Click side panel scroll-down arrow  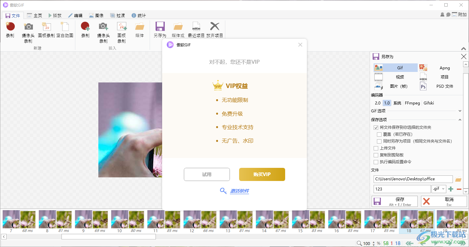[465, 191]
